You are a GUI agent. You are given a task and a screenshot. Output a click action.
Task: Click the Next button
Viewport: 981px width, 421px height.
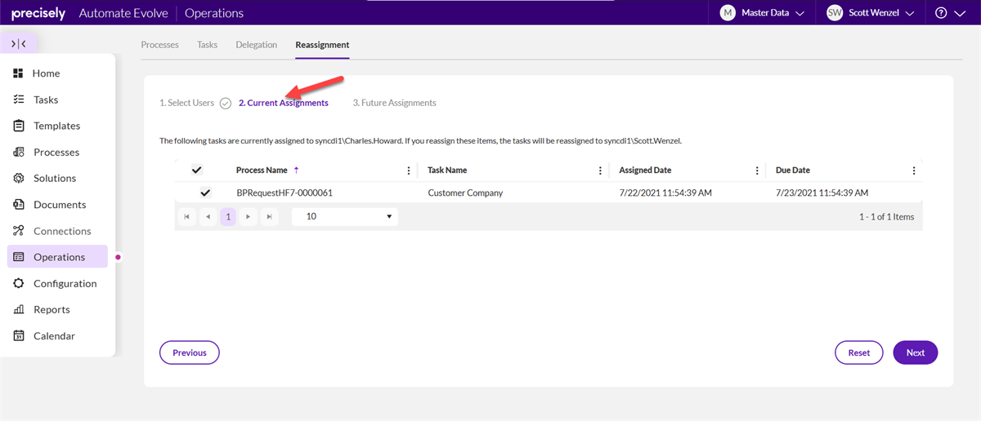click(x=916, y=352)
